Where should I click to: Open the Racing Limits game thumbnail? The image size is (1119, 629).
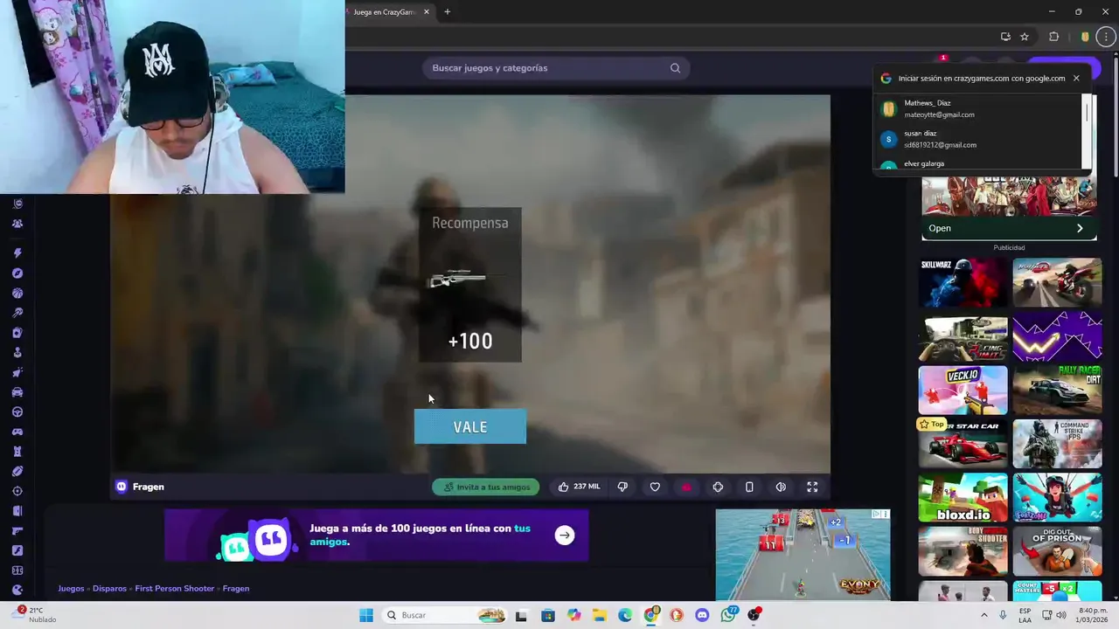pyautogui.click(x=963, y=336)
